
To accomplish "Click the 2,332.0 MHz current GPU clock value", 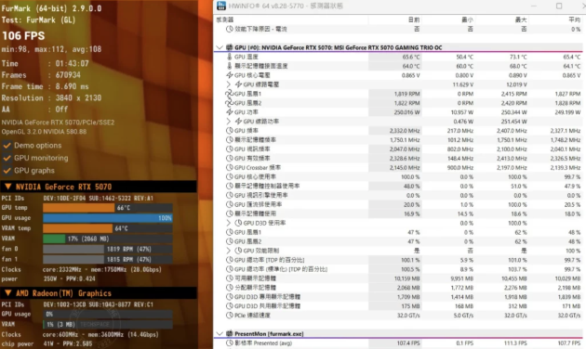I will (405, 131).
